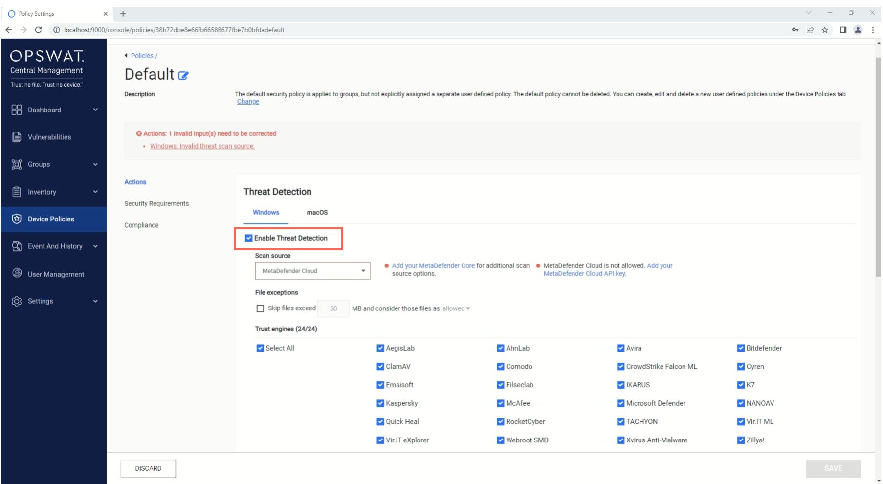
Task: Uncheck the Avira engine checkbox
Action: pyautogui.click(x=621, y=348)
